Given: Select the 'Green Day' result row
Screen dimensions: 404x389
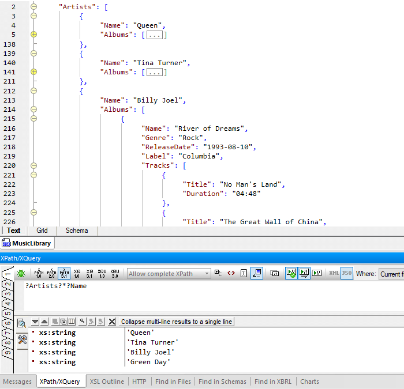Looking at the screenshot, I should pyautogui.click(x=150, y=362).
